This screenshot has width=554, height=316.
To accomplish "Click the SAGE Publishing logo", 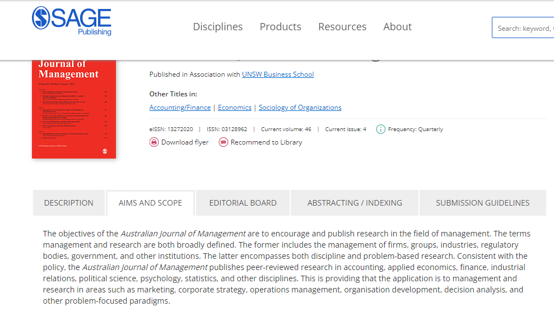I will coord(72,21).
